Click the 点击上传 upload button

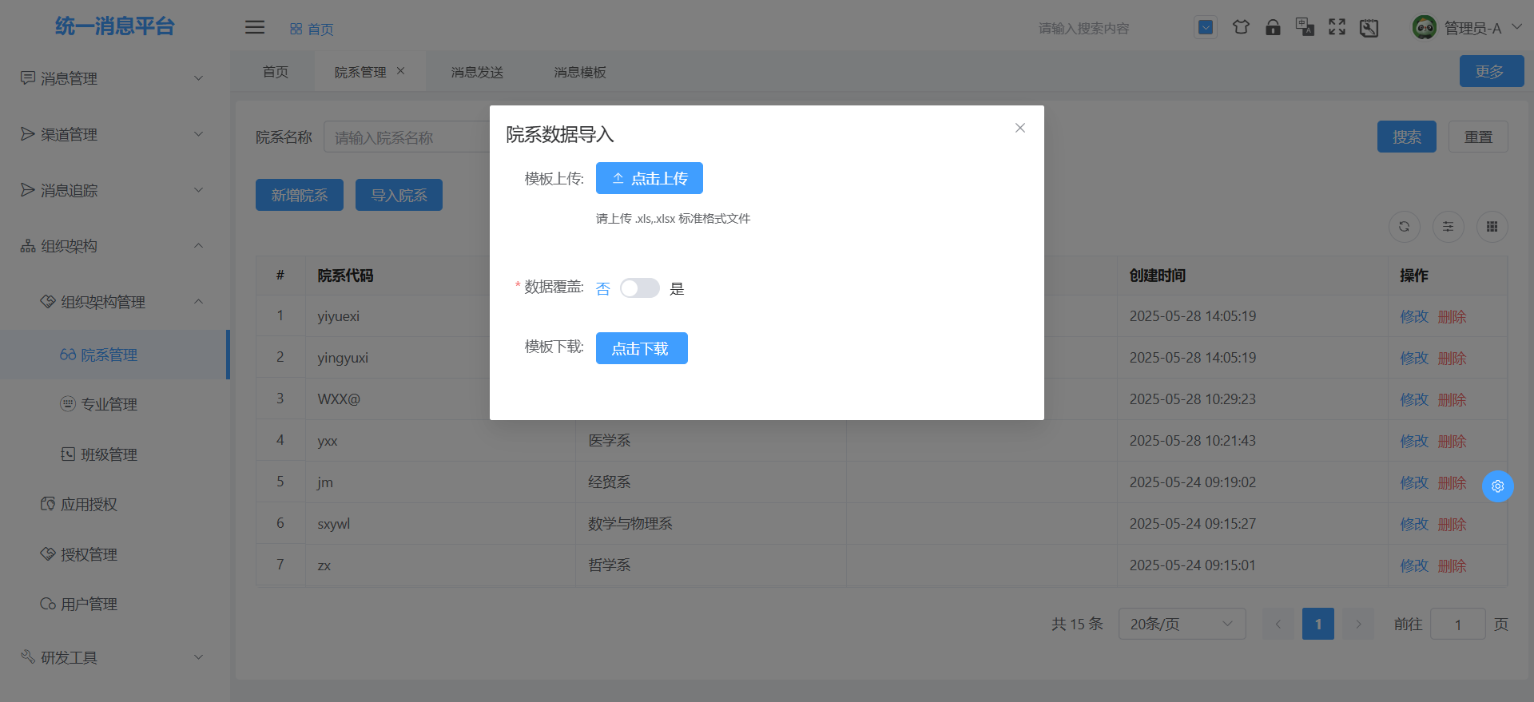649,178
